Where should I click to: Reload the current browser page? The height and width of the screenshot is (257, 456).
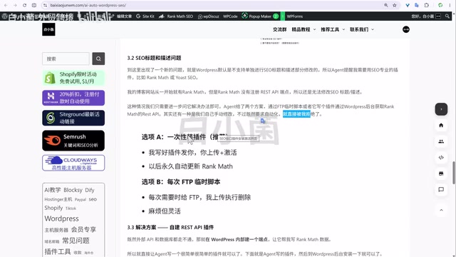[24, 5]
